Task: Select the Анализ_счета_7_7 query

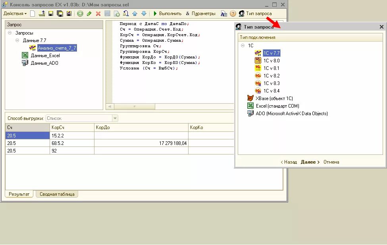Action: 57,48
